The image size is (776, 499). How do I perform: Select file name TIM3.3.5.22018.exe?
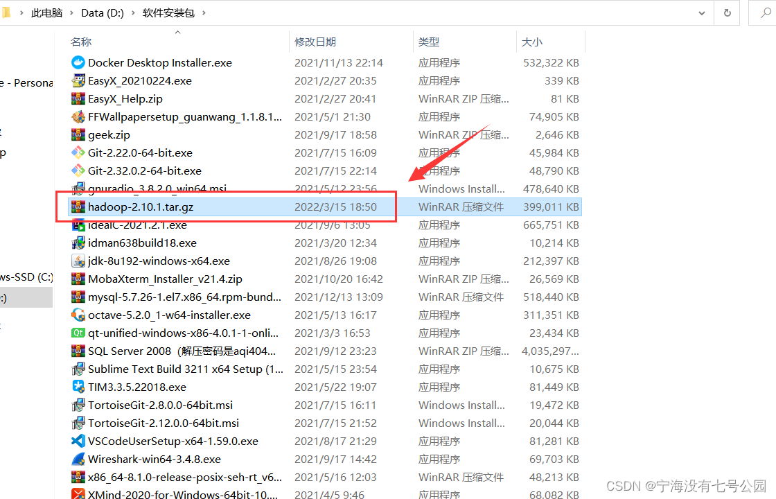pos(137,387)
